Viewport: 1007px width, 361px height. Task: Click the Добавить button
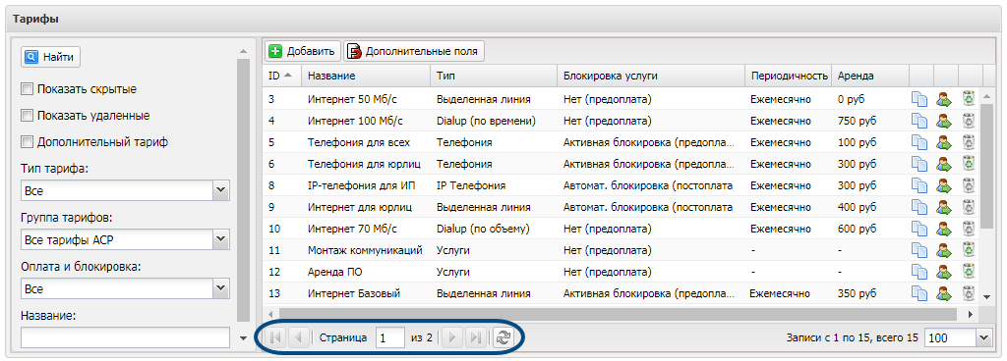[x=303, y=51]
